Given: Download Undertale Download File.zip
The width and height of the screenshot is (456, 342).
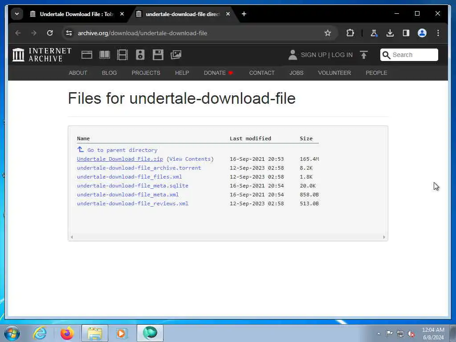Looking at the screenshot, I should [x=120, y=159].
